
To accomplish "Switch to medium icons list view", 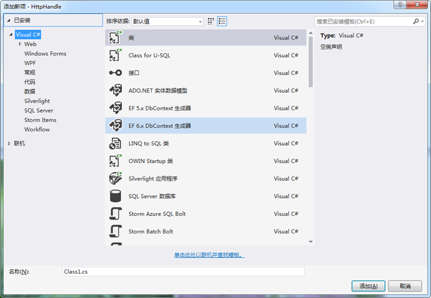I will coord(222,21).
